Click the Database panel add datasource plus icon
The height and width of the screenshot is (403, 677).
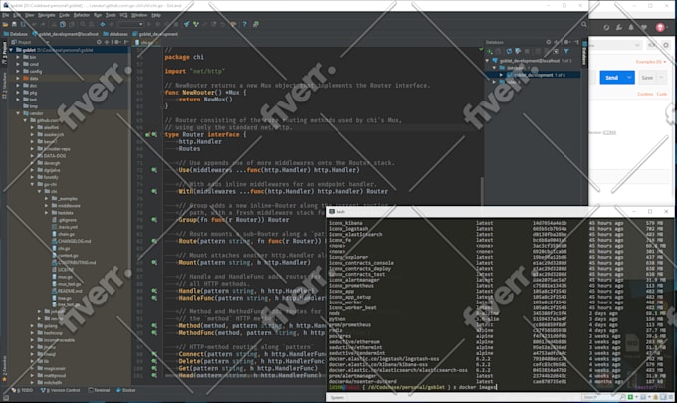pyautogui.click(x=489, y=52)
